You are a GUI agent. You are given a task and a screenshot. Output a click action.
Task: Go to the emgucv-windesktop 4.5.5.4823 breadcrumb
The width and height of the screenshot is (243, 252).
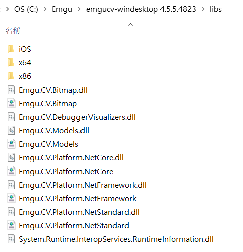[141, 9]
